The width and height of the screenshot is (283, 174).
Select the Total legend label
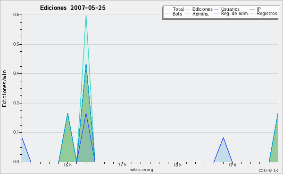178,9
